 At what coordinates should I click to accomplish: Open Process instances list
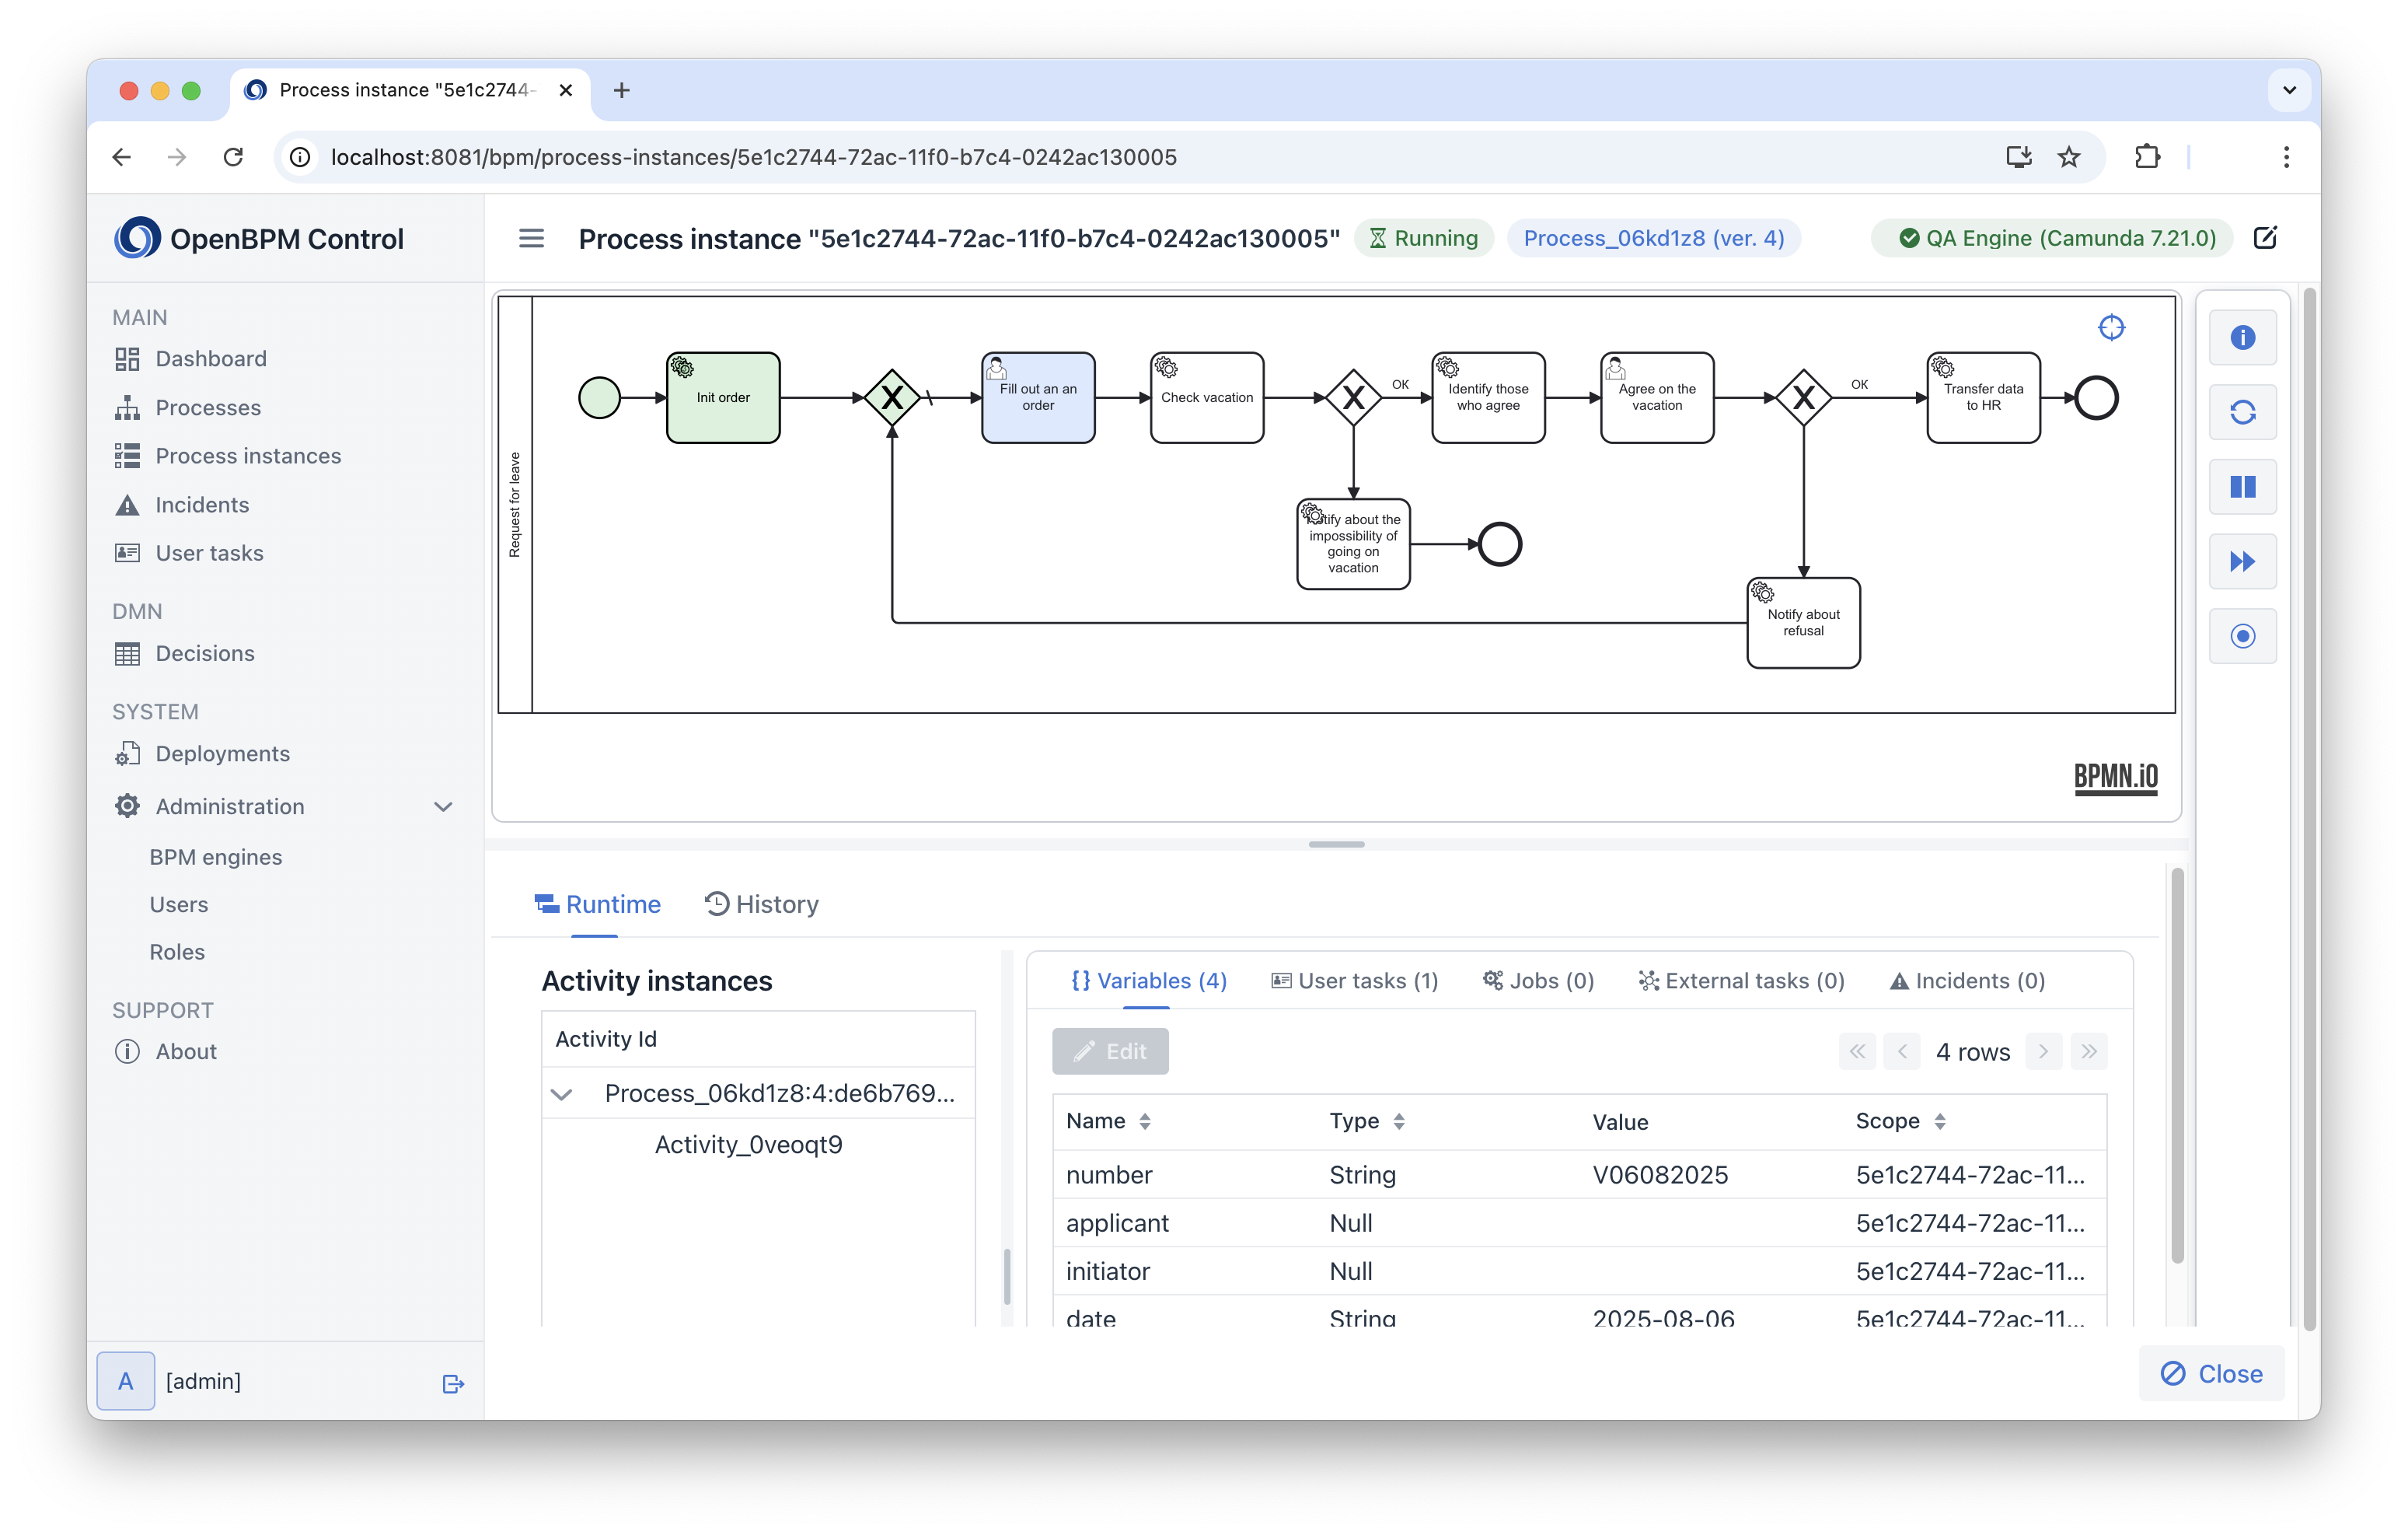(227, 456)
